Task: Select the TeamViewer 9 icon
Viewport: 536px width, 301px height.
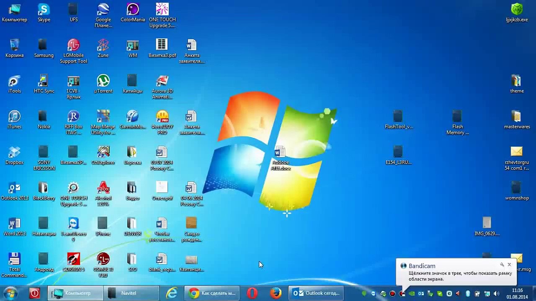Action: pyautogui.click(x=73, y=230)
